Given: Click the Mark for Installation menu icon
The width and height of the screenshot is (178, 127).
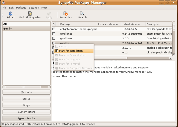Looking at the screenshot, I should [x=57, y=51].
